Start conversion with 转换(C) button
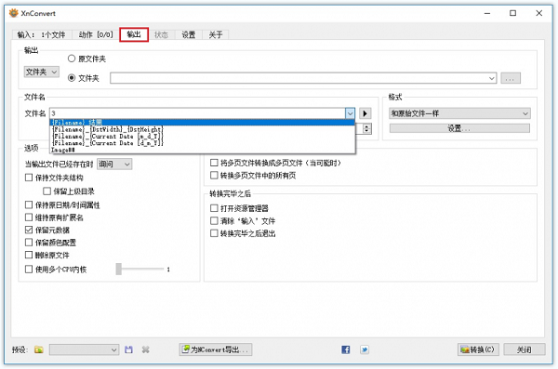This screenshot has width=558, height=369. (478, 349)
